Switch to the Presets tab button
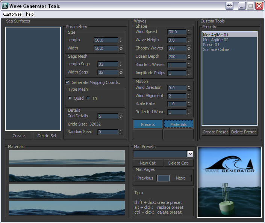265x223 pixels. (x=148, y=124)
